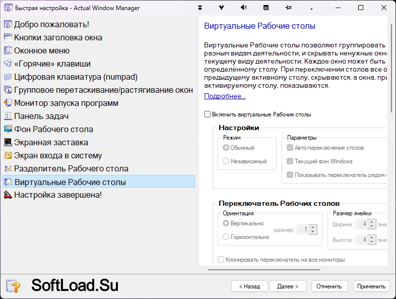
Task: Select Виртуальные Рабочие столы list item
Action: 99,182
